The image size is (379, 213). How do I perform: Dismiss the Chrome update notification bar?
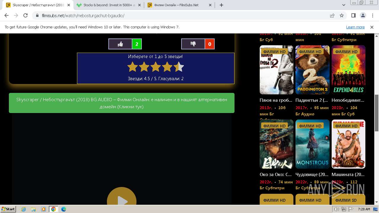pyautogui.click(x=372, y=27)
